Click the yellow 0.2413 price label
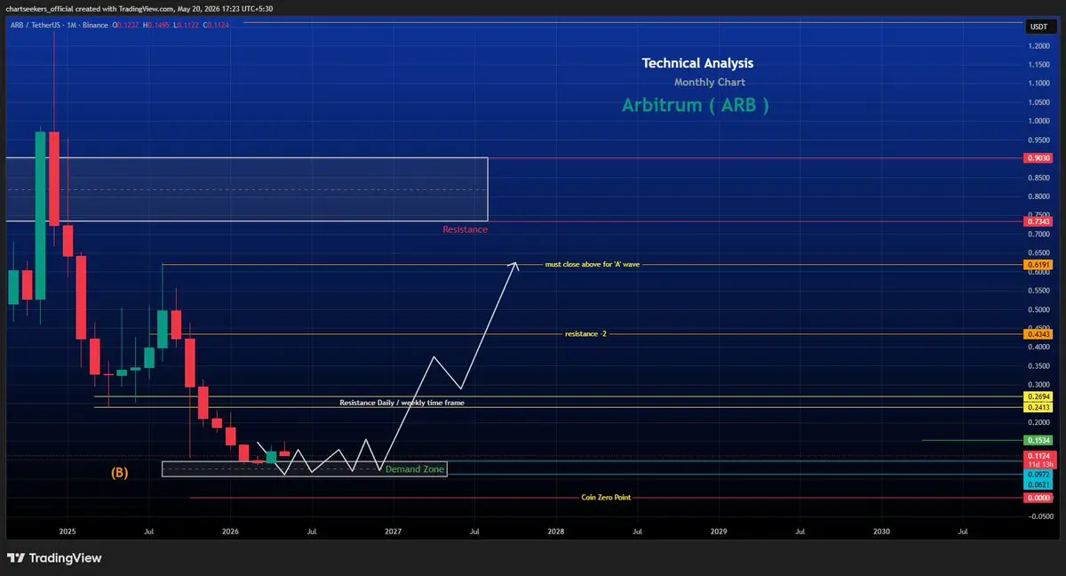The image size is (1066, 576). [1038, 407]
